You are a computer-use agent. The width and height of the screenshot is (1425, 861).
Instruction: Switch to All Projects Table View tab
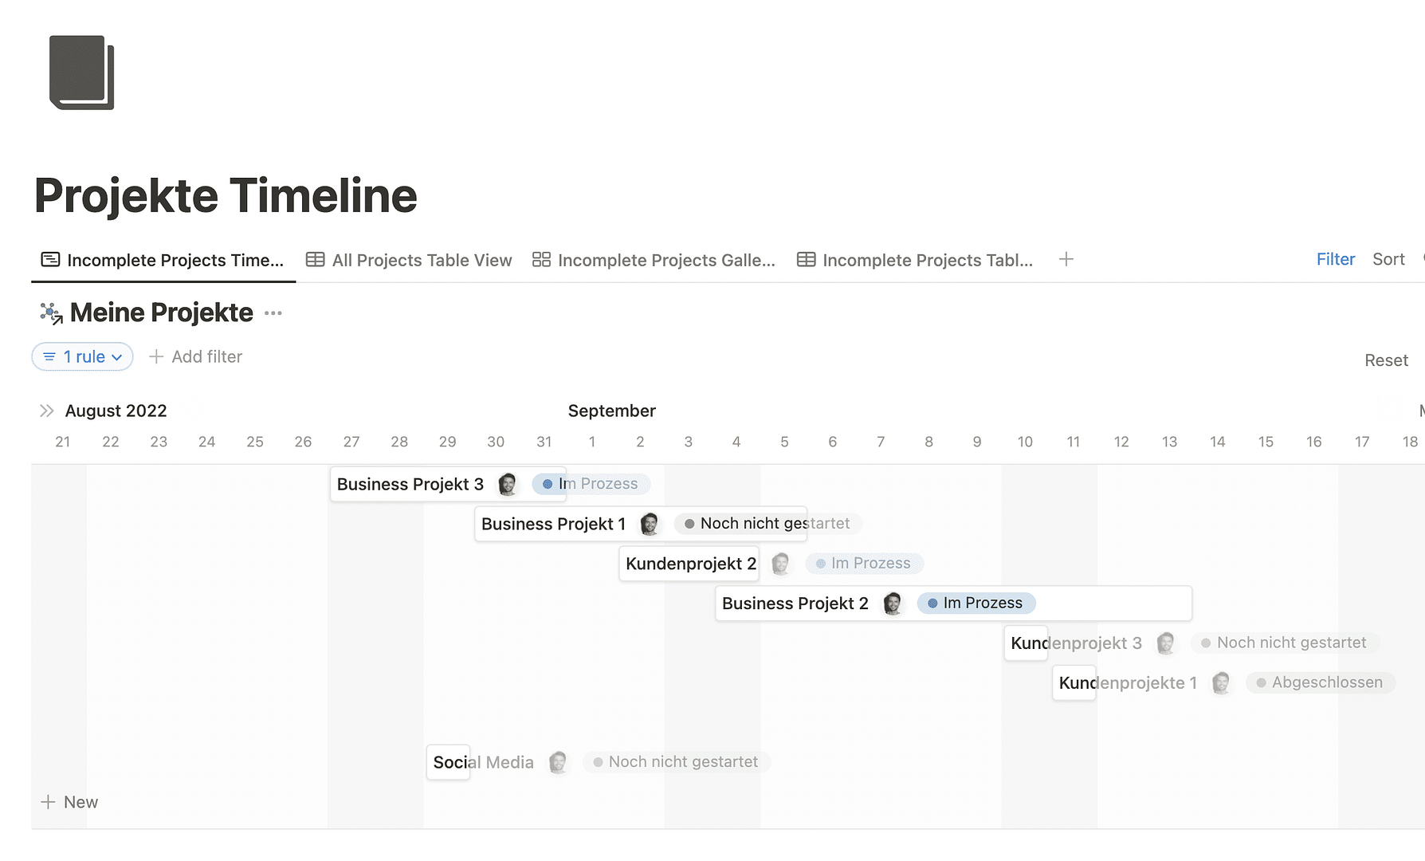(x=410, y=260)
